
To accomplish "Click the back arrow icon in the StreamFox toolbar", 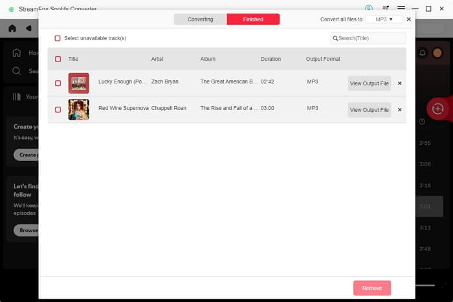I will (x=28, y=28).
